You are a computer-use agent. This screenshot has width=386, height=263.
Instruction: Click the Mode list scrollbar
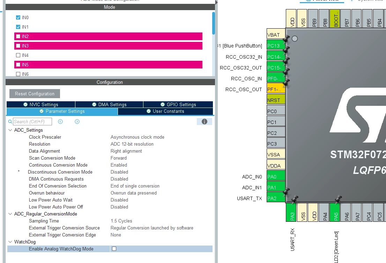point(214,23)
